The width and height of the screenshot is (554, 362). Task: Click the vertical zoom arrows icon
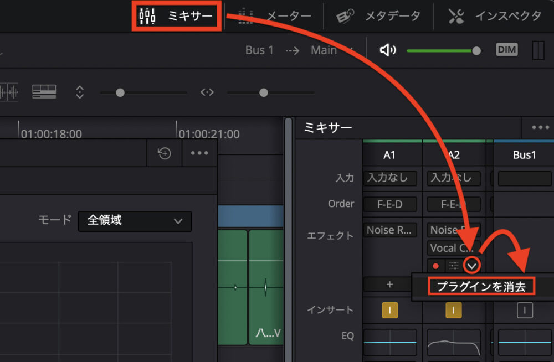[80, 92]
